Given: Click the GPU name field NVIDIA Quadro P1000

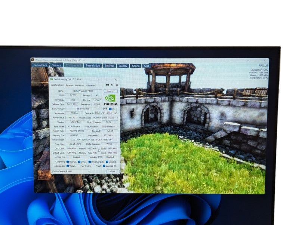Looking at the screenshot, I should tap(83, 91).
